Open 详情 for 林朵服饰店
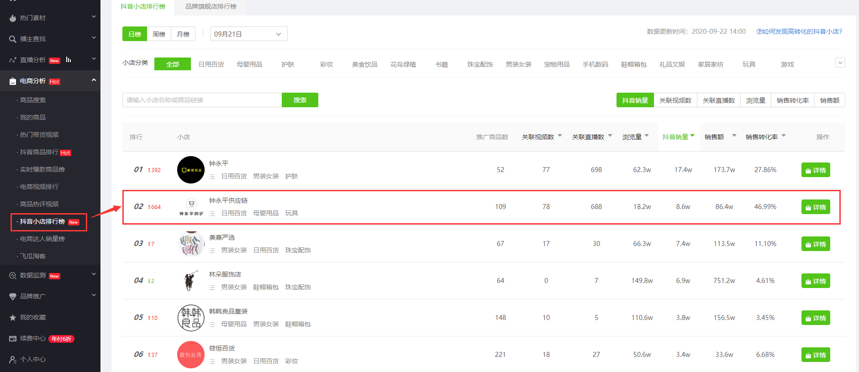This screenshot has height=372, width=859. tap(816, 281)
